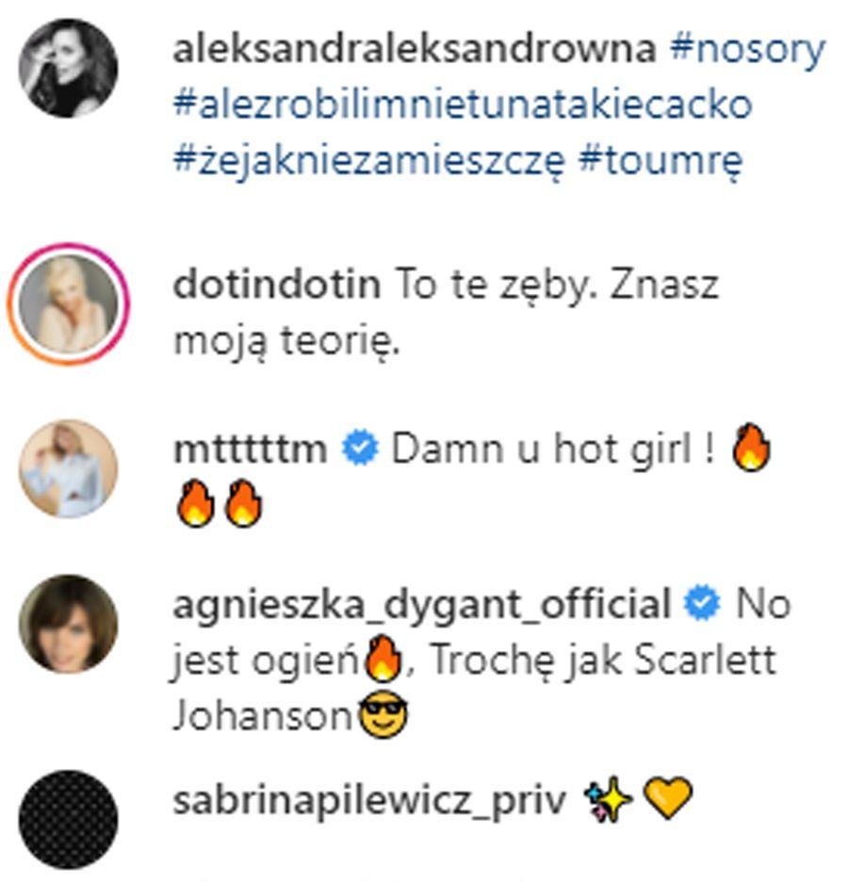The height and width of the screenshot is (882, 848).
Task: Click yellow heart emoji in last comment
Action: (x=667, y=797)
